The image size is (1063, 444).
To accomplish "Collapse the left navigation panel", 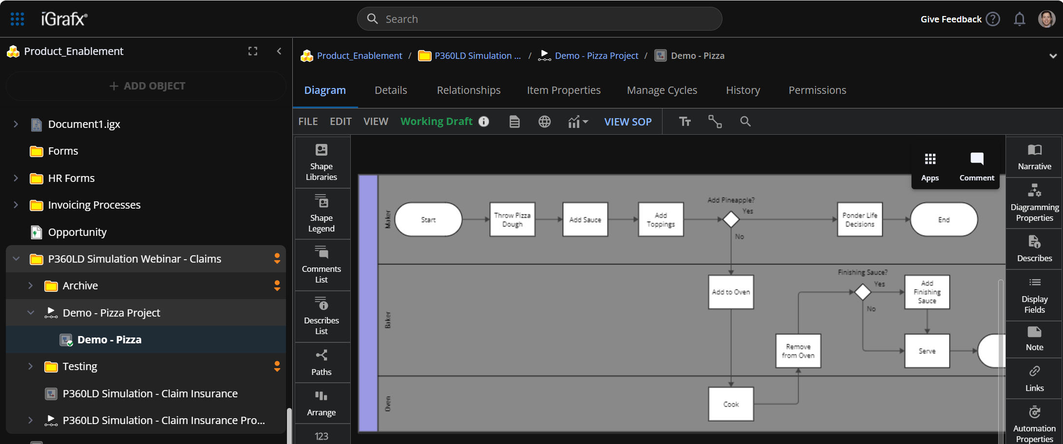I will tap(279, 52).
